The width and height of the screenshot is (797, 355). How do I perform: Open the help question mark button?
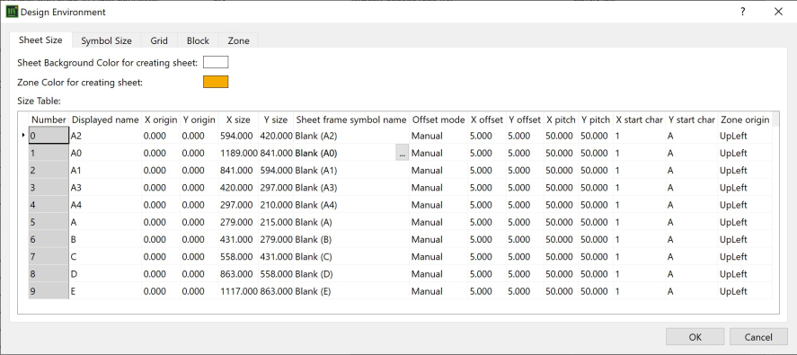(x=743, y=12)
